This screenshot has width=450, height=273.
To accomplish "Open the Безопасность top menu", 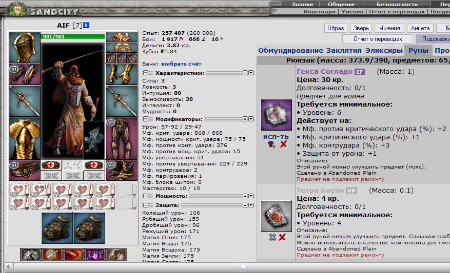I will pyautogui.click(x=397, y=4).
